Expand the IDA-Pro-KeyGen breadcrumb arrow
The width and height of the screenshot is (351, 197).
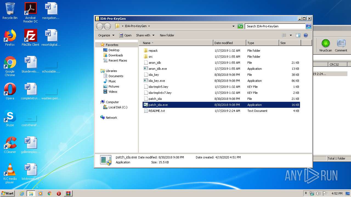tap(149, 26)
